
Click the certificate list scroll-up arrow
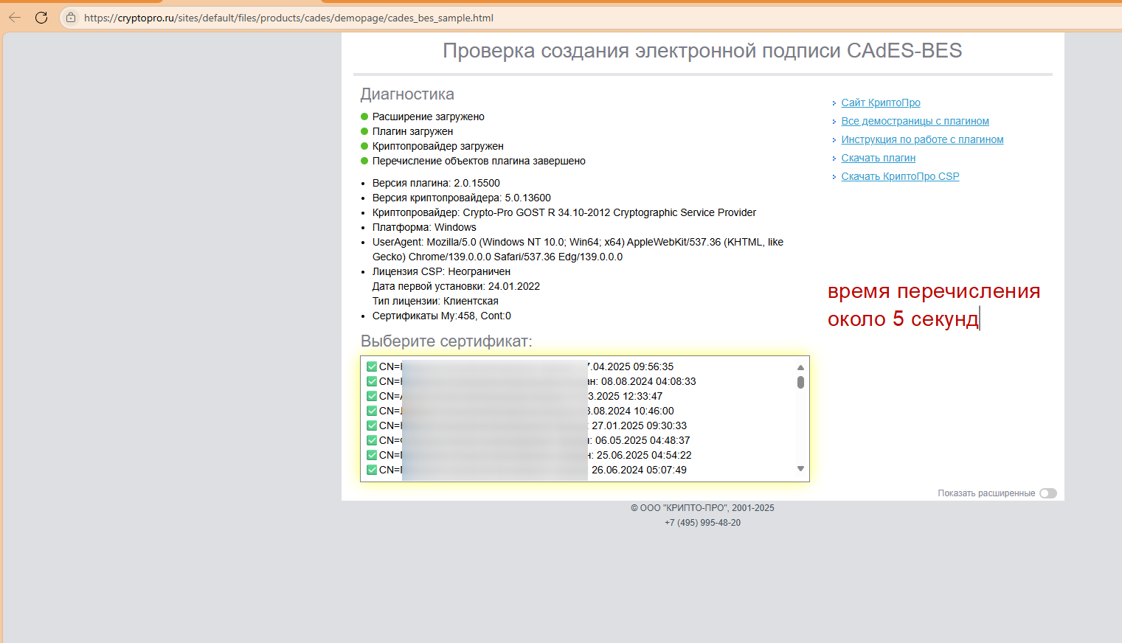[x=800, y=367]
